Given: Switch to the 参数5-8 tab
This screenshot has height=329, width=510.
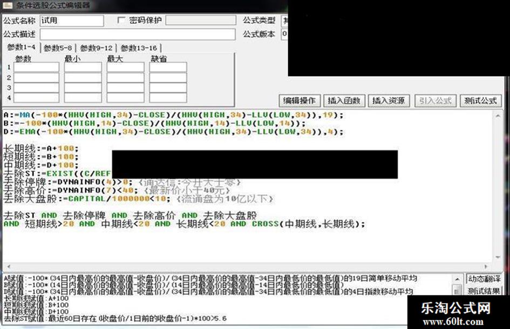Looking at the screenshot, I should [58, 48].
